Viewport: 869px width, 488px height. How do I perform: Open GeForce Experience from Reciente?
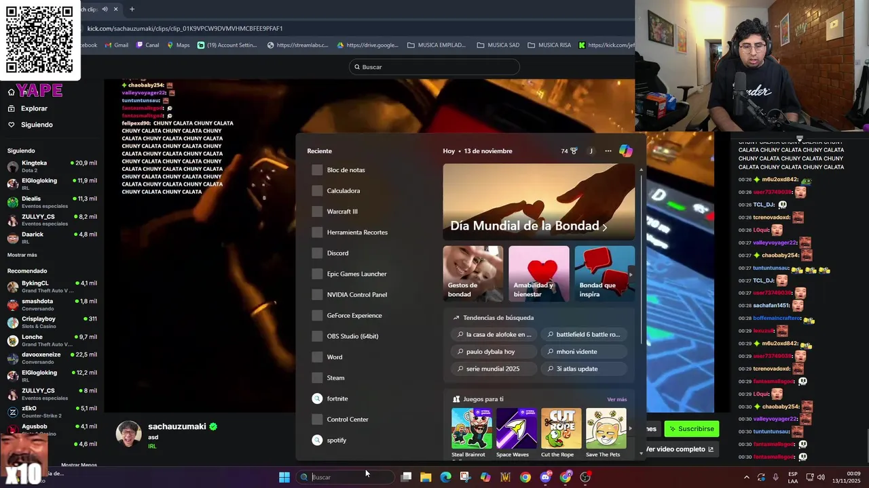(x=354, y=316)
